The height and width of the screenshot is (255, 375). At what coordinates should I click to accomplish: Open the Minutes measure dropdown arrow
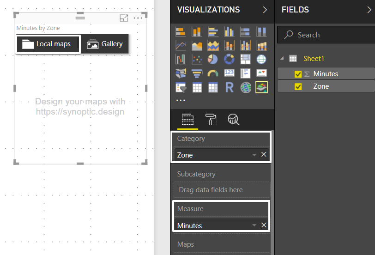click(x=254, y=225)
